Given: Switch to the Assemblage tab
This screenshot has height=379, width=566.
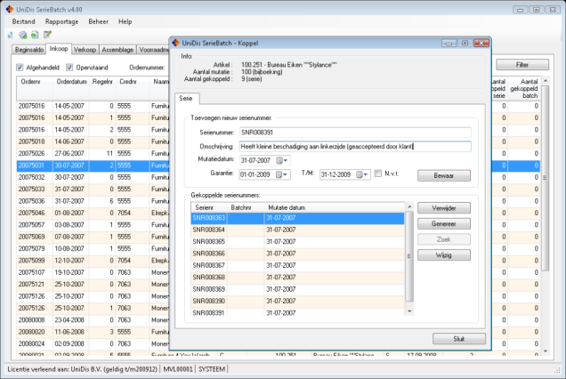Looking at the screenshot, I should tap(117, 50).
